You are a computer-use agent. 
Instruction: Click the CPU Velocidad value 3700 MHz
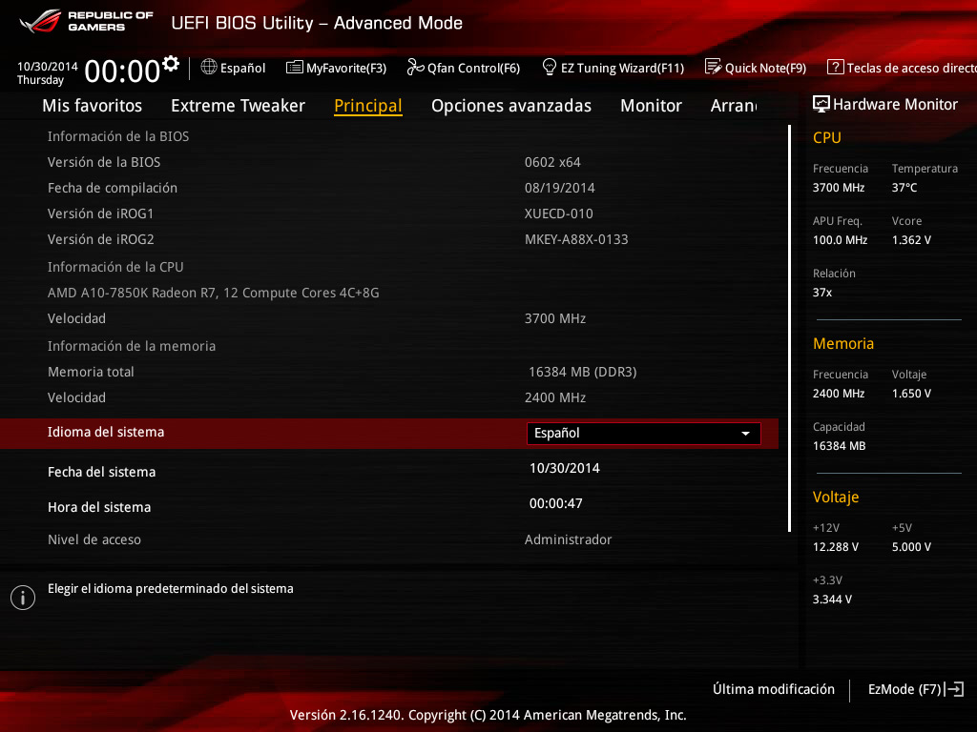pyautogui.click(x=555, y=318)
